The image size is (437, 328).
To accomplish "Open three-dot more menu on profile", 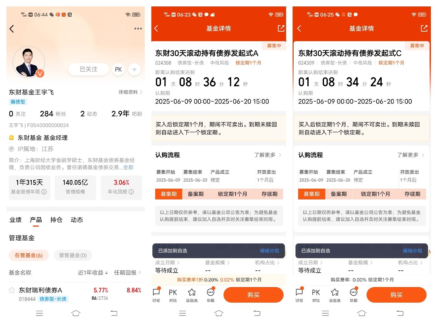I will [138, 29].
